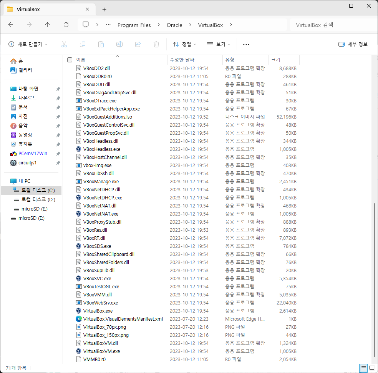
Task: Select file VBoxDDR0.r0
Action: click(98, 76)
